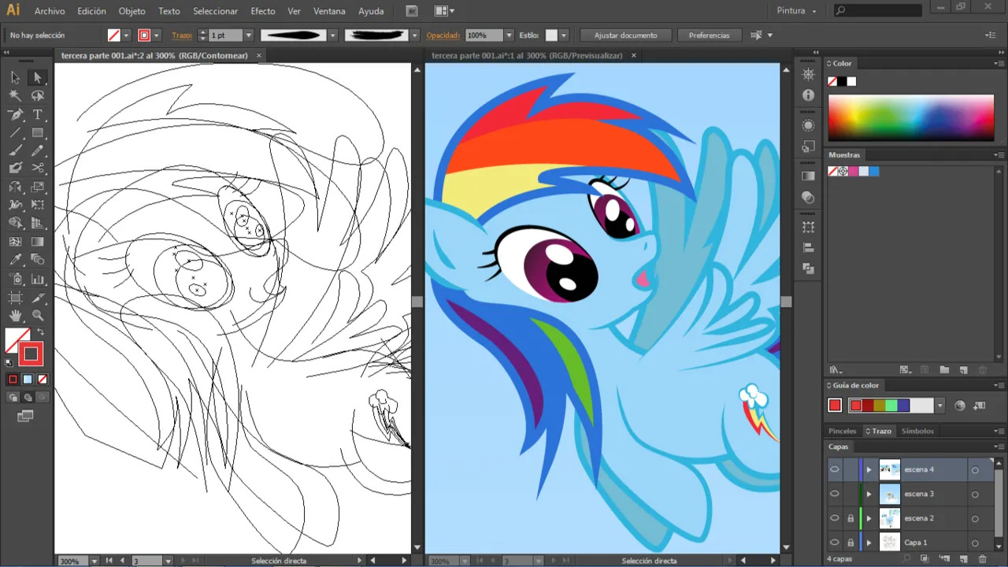1008x567 pixels.
Task: Click the Ajustar documento button
Action: pyautogui.click(x=626, y=35)
